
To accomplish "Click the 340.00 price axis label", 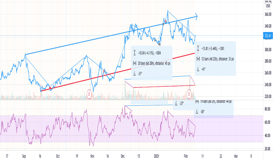I will pyautogui.click(x=268, y=26).
